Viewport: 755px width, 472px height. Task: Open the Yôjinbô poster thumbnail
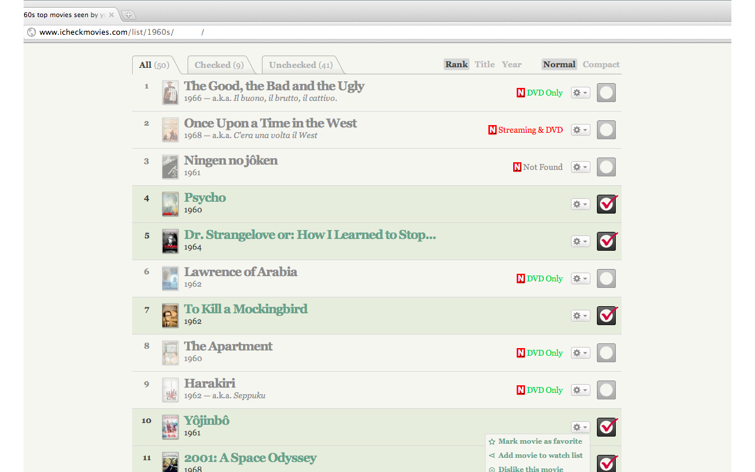[170, 427]
